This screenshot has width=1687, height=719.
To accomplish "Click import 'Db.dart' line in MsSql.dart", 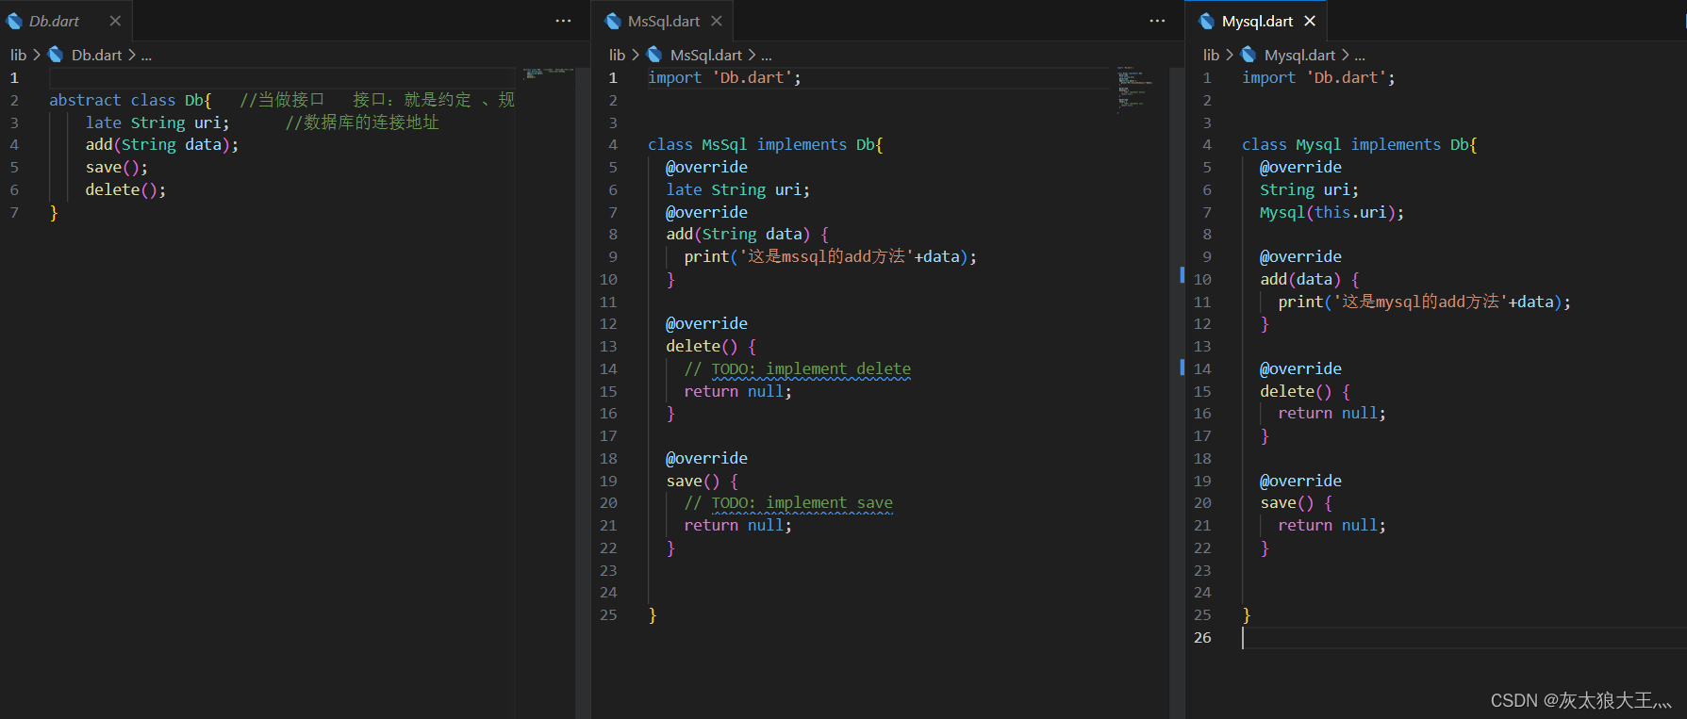I will point(724,78).
